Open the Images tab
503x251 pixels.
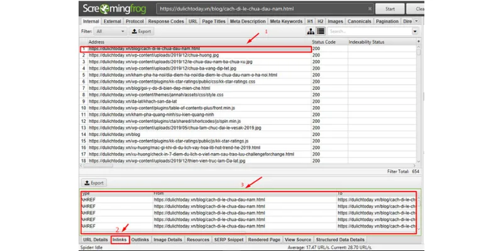[x=335, y=21]
